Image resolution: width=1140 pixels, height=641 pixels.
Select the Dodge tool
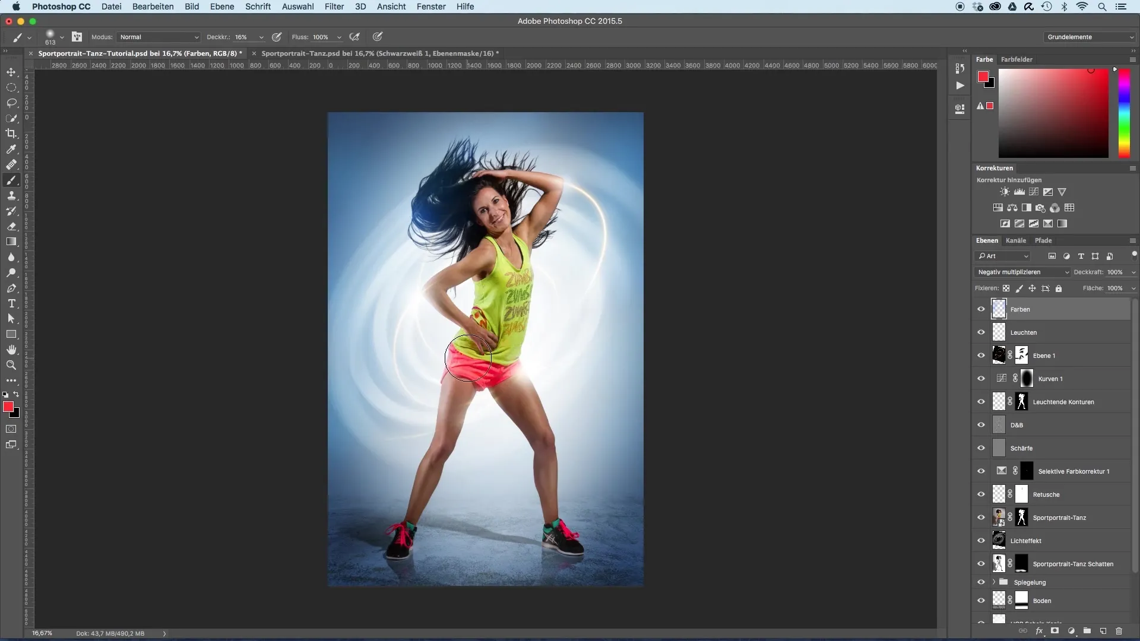pyautogui.click(x=11, y=272)
